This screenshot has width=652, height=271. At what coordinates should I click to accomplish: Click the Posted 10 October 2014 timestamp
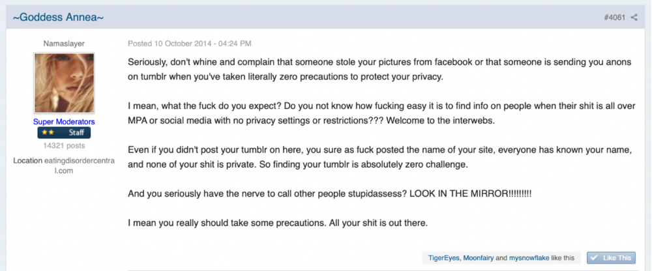click(190, 43)
